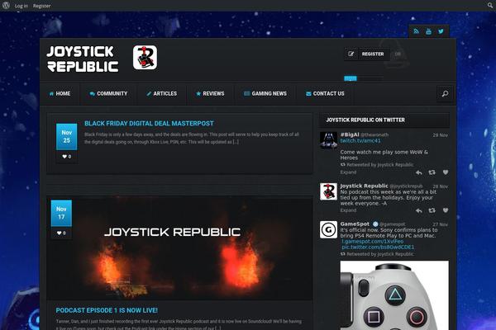Click the Nov 25 date badge

(x=66, y=136)
